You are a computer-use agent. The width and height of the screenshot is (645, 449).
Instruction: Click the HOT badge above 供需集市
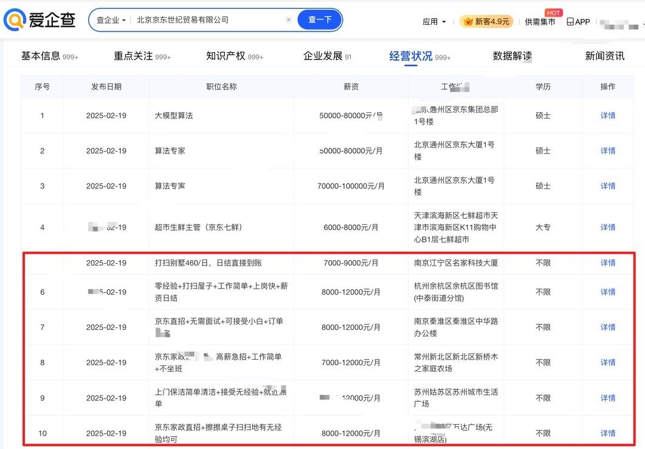pyautogui.click(x=553, y=13)
